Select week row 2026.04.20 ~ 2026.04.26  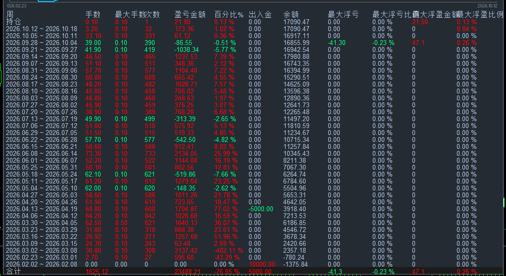(42, 202)
